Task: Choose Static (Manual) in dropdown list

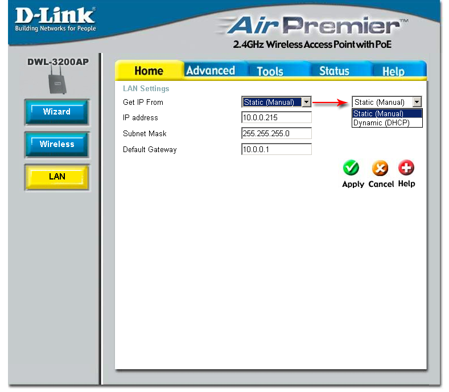Action: click(387, 113)
